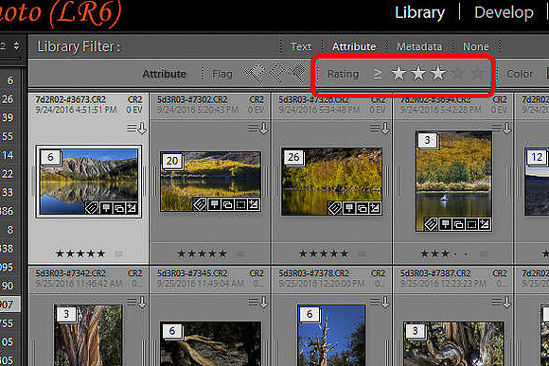Select the mountain lake reflection thumbnail 7d2R02-#3673

point(89,182)
